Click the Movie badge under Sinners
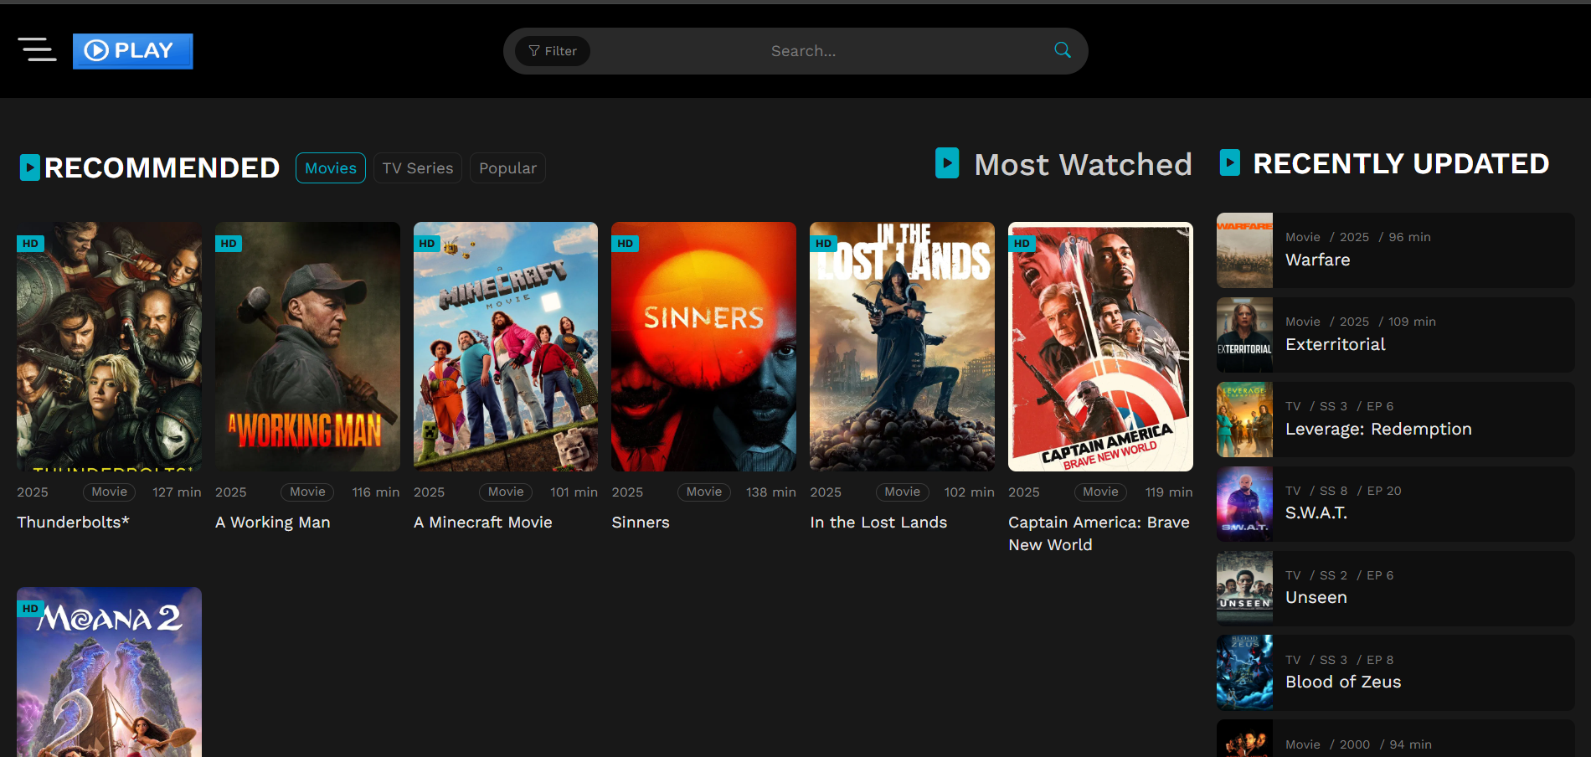The width and height of the screenshot is (1591, 757). [704, 492]
